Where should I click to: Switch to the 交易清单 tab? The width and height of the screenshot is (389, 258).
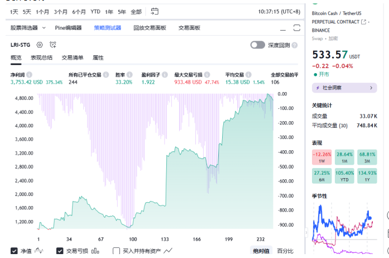click(72, 58)
